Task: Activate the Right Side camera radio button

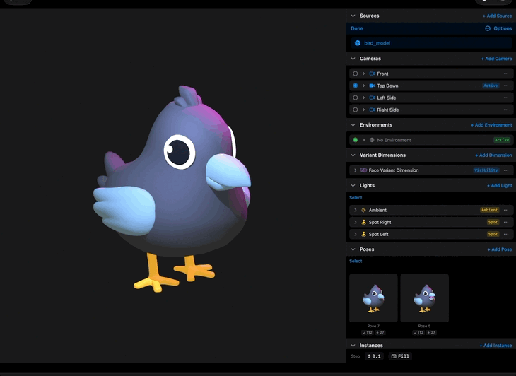Action: pos(356,110)
